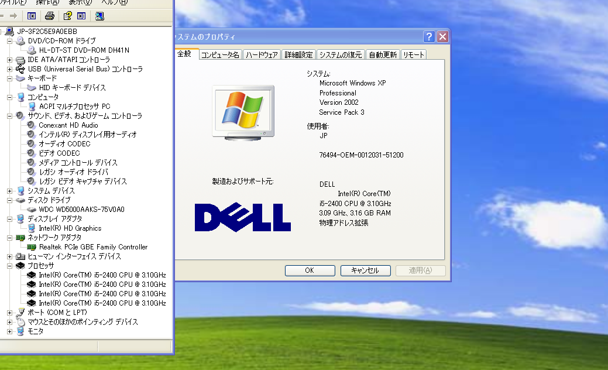This screenshot has height=370, width=608.
Task: Open the 表示 menu in Device Manager
Action: point(80,2)
